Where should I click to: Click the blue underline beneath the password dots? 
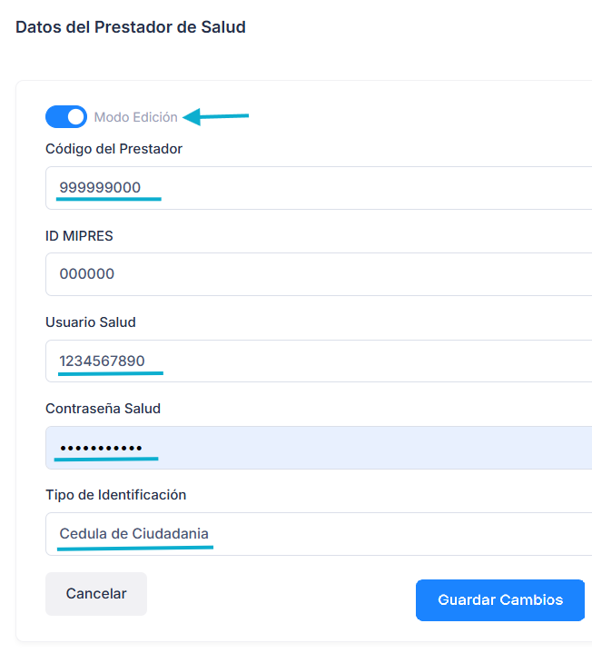[x=106, y=460]
